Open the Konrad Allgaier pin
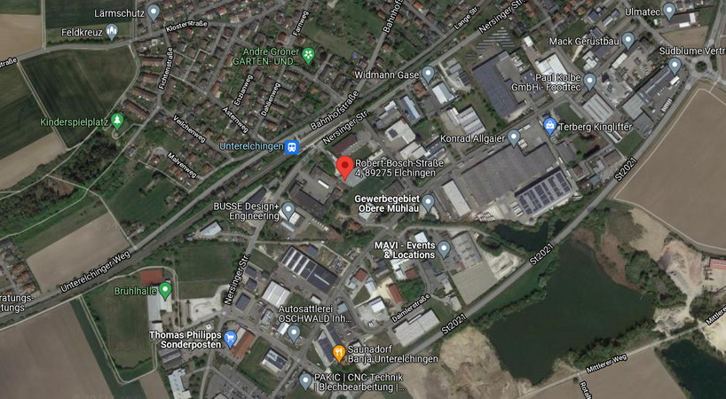Viewport: 726px width, 399px height. [x=514, y=137]
